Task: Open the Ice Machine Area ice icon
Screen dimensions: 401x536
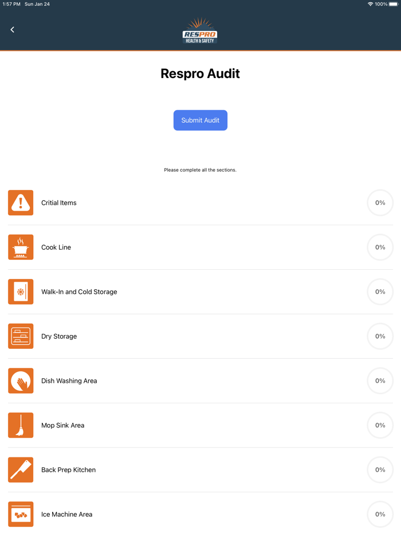Action: click(x=21, y=514)
